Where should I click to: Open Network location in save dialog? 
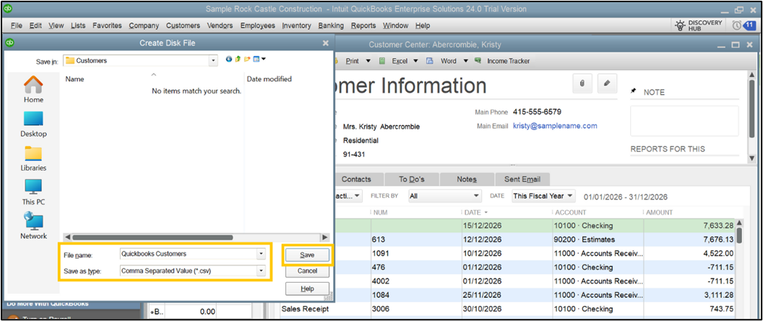pyautogui.click(x=33, y=226)
